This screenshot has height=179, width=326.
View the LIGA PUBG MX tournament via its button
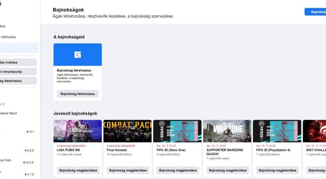click(78, 170)
